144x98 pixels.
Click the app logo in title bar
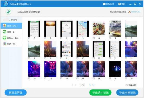(6, 4)
